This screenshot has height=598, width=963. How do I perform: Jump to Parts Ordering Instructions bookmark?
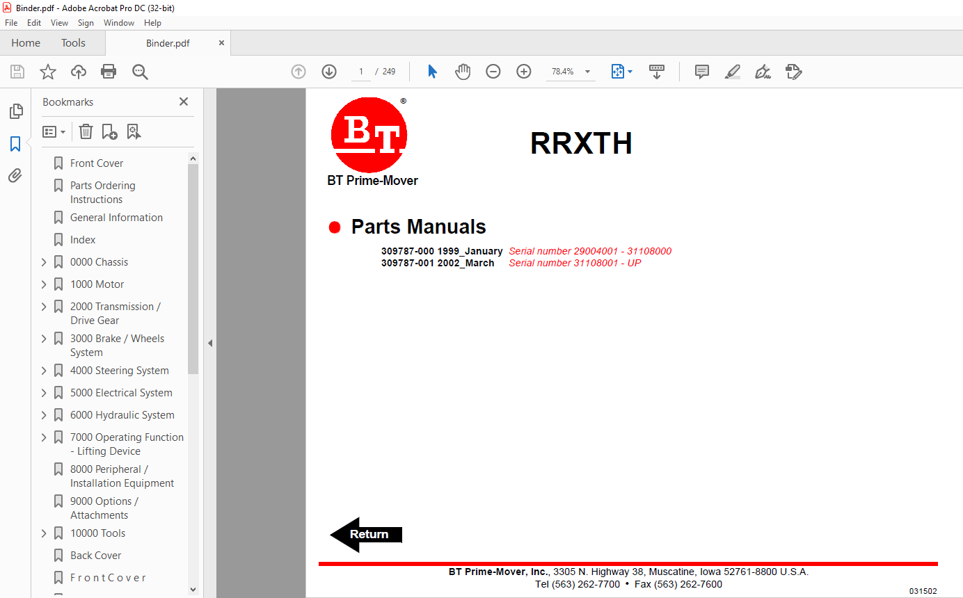pos(102,193)
